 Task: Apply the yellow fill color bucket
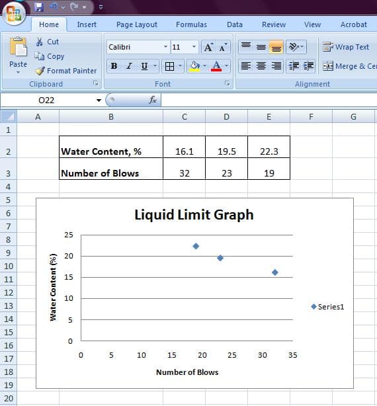coord(194,66)
